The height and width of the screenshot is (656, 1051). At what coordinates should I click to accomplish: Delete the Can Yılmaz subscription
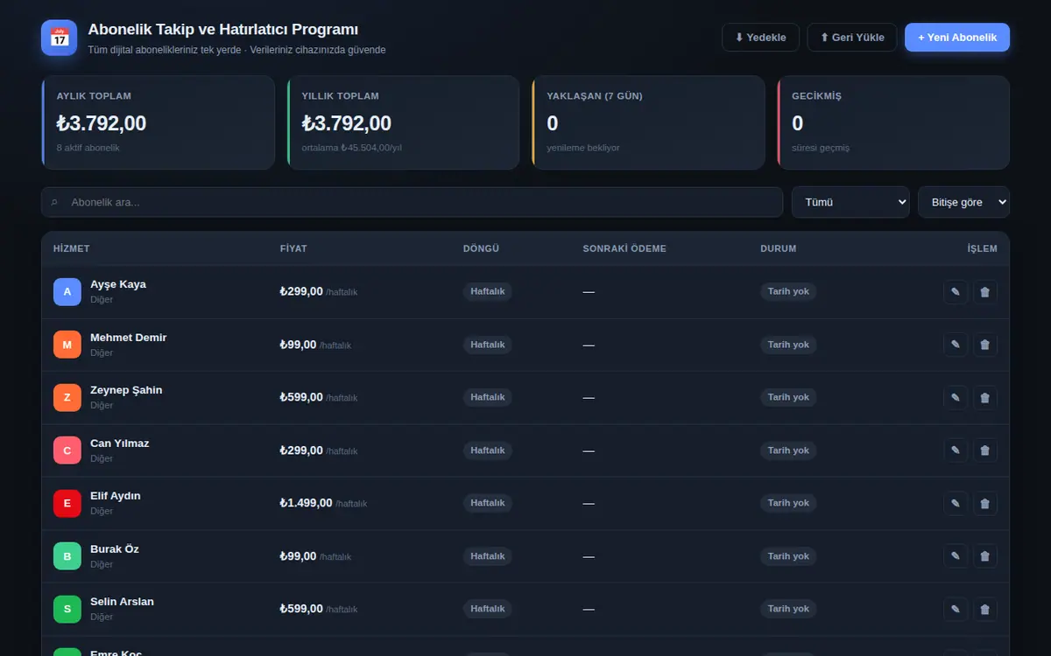[x=985, y=450]
